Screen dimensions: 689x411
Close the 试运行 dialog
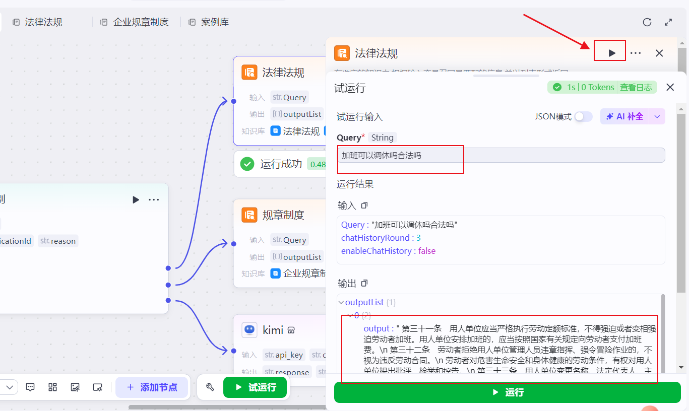670,87
